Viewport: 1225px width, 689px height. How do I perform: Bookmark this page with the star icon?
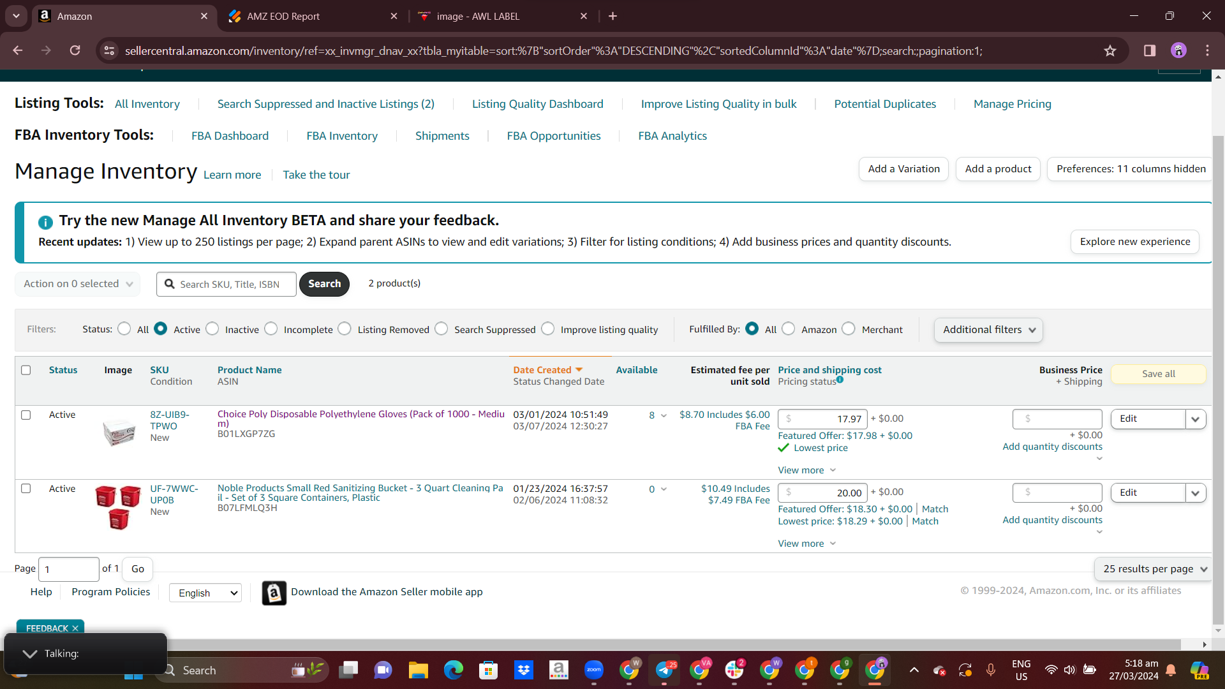[x=1110, y=50]
